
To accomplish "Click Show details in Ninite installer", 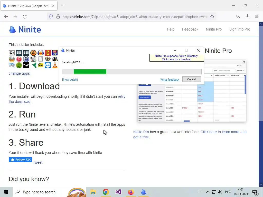I will tap(70, 80).
